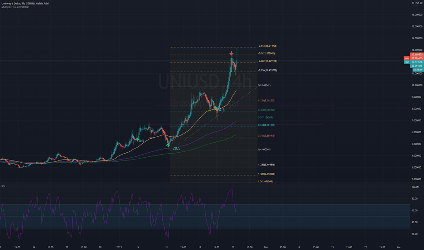Click Fib level -0.236(11.133770) label
Viewport: 424px width, 250px height.
tap(268, 70)
